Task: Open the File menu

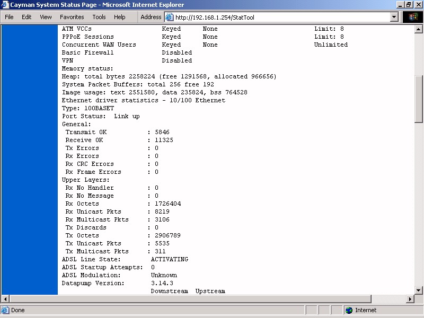Action: pos(9,17)
